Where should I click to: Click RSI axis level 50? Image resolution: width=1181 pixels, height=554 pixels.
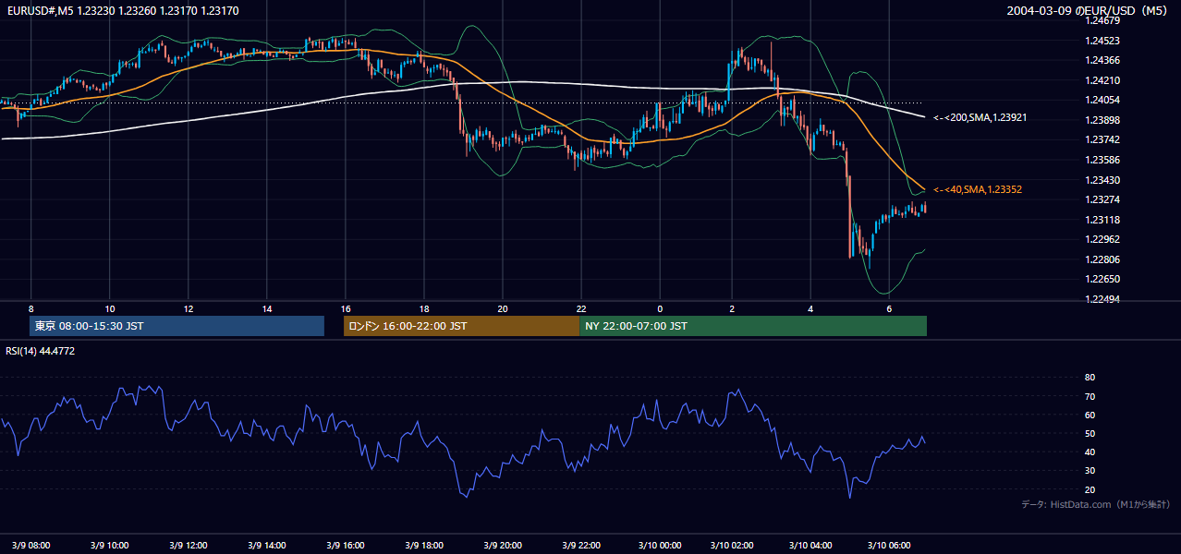point(1090,433)
